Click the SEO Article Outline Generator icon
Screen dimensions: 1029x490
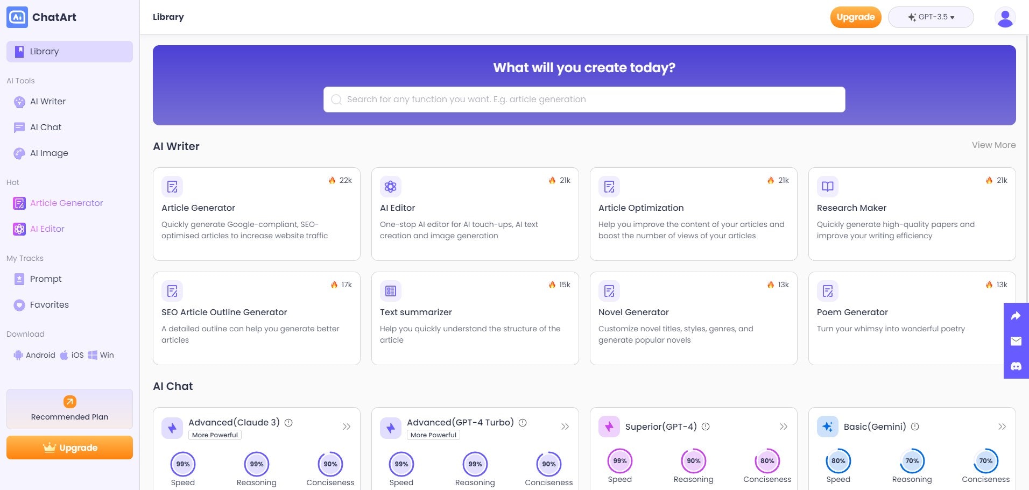pyautogui.click(x=172, y=291)
